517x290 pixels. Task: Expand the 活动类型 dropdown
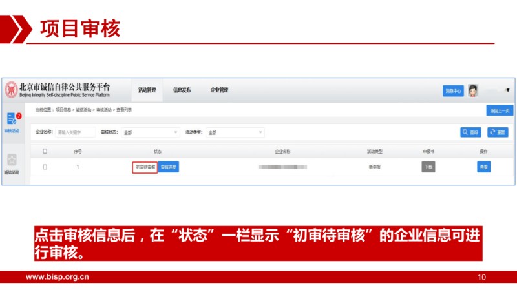[x=235, y=132]
